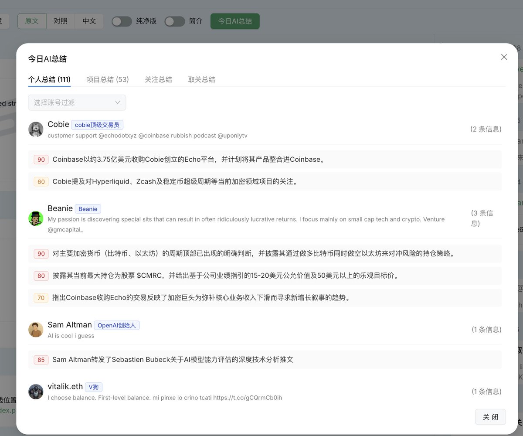The height and width of the screenshot is (436, 523).
Task: Select the 中文 view option
Action: [89, 21]
